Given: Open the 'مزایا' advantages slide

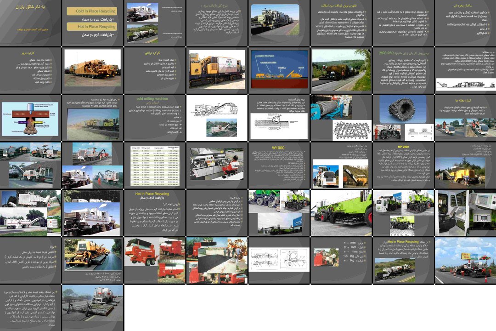Looking at the screenshot, I should (x=30, y=260).
